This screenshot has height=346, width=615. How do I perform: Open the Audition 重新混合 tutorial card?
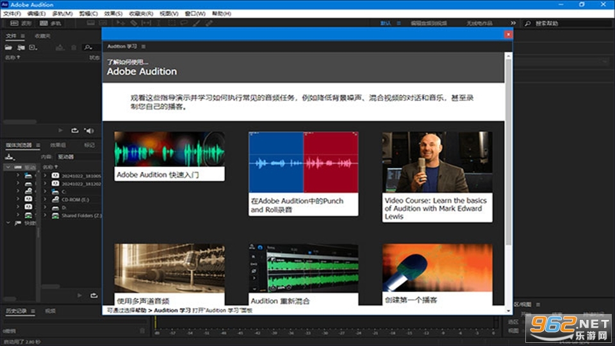[x=303, y=275]
